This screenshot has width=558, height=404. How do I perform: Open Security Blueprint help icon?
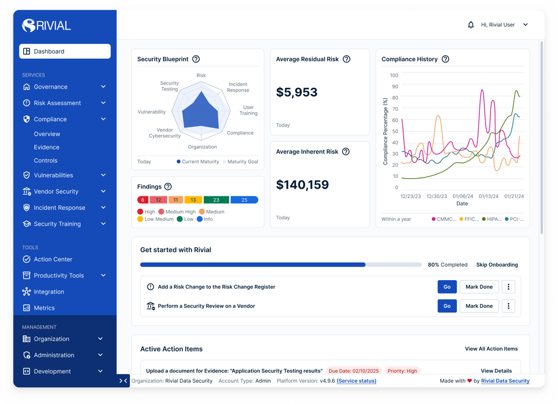point(196,59)
